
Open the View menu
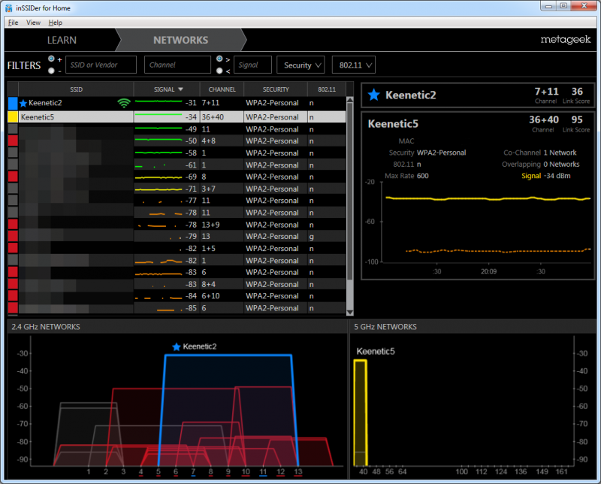tap(33, 23)
